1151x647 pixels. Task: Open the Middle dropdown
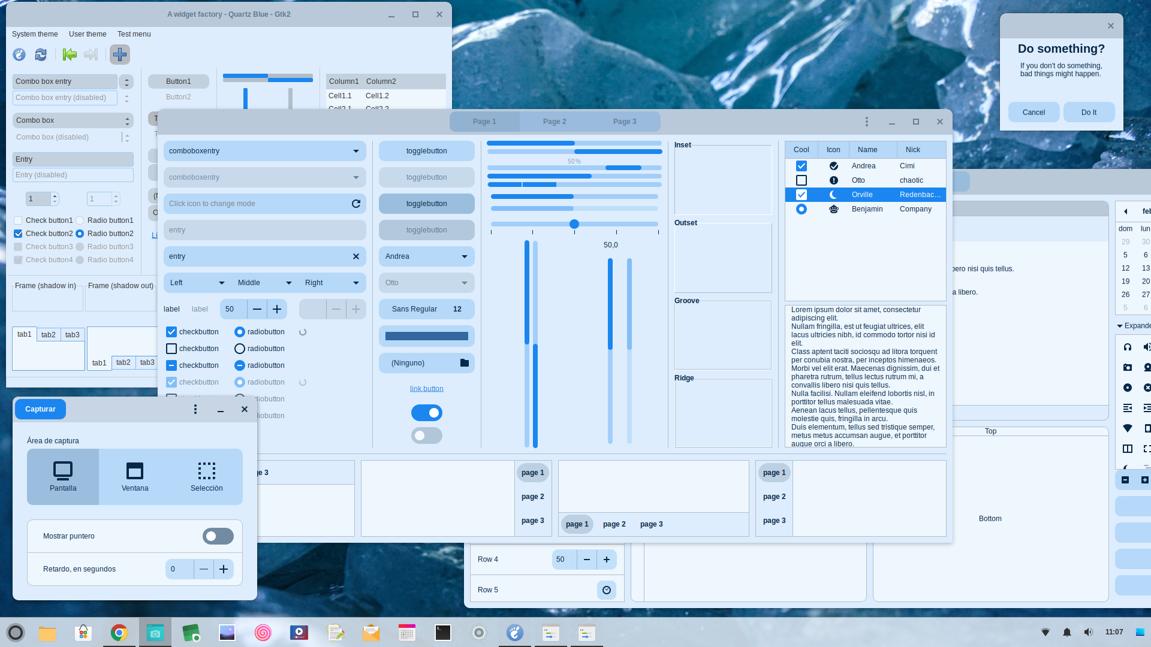click(x=264, y=283)
